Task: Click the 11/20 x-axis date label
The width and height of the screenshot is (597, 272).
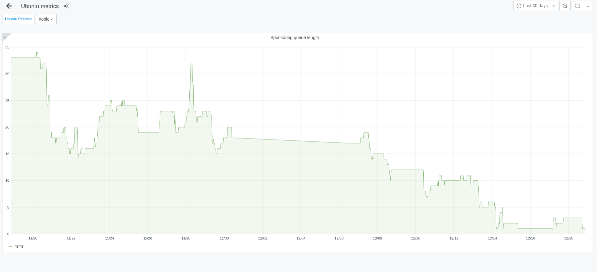Action: tap(33, 238)
